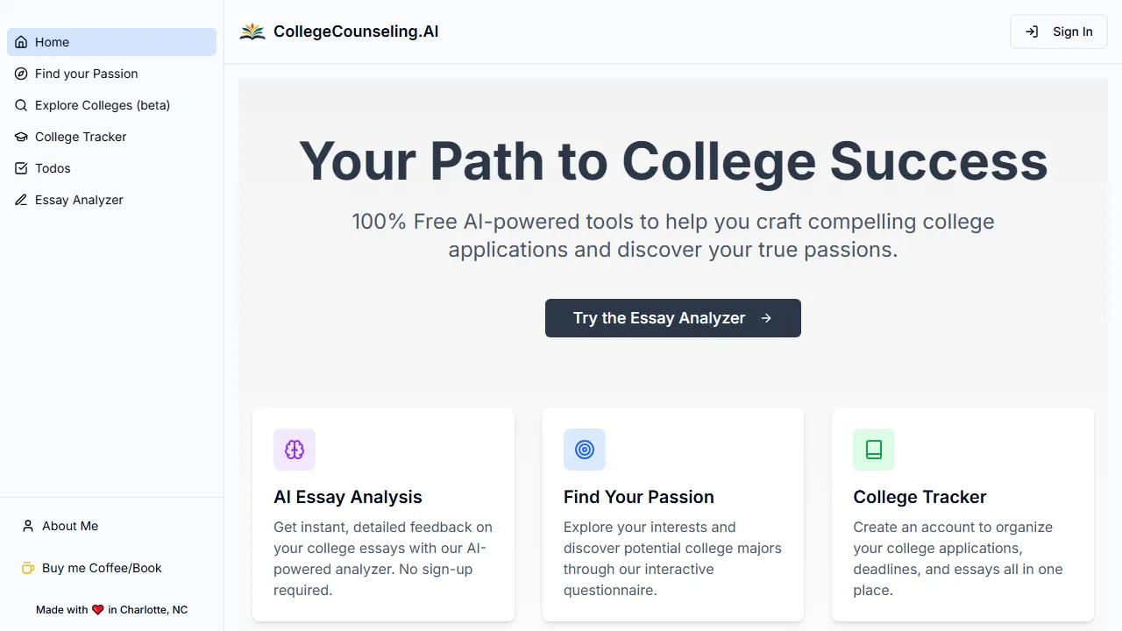Image resolution: width=1122 pixels, height=631 pixels.
Task: Navigate to the Todos section
Action: tap(53, 168)
